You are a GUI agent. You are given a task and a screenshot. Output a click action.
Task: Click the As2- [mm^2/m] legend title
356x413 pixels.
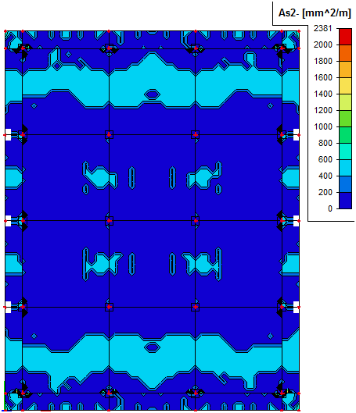click(315, 12)
